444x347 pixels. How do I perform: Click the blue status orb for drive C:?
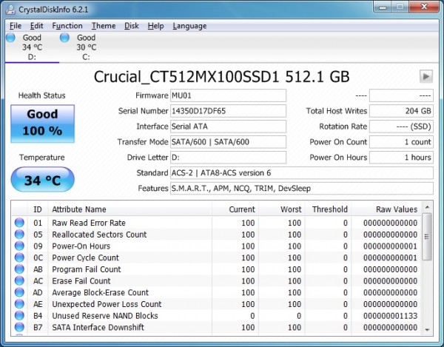[64, 37]
